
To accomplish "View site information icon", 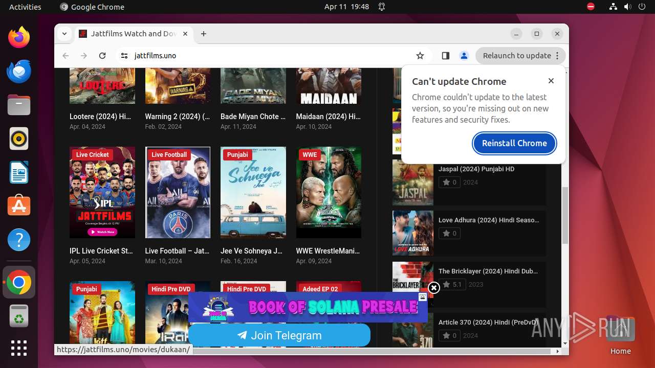I will coord(124,56).
